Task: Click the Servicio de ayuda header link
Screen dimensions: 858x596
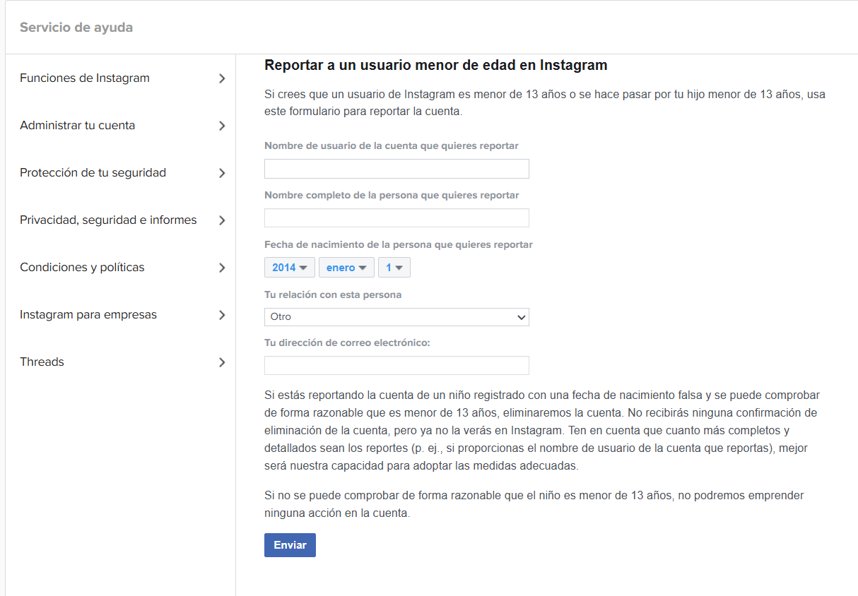Action: click(x=76, y=28)
